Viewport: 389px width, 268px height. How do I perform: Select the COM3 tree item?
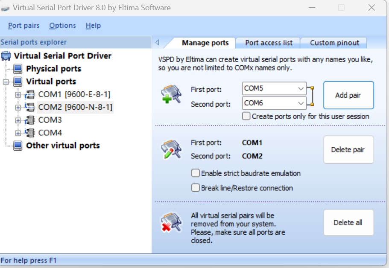[x=50, y=120]
